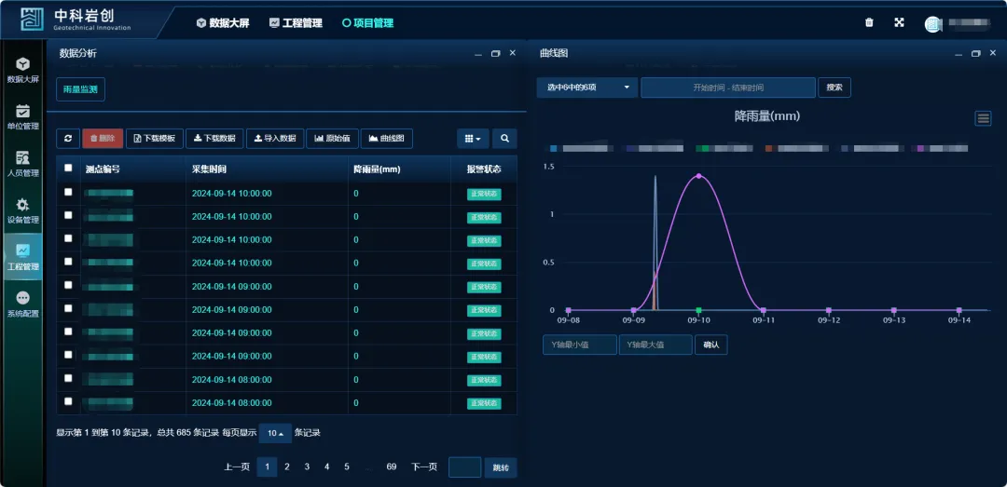Check the last table row's checkbox
The width and height of the screenshot is (1007, 487).
(68, 401)
